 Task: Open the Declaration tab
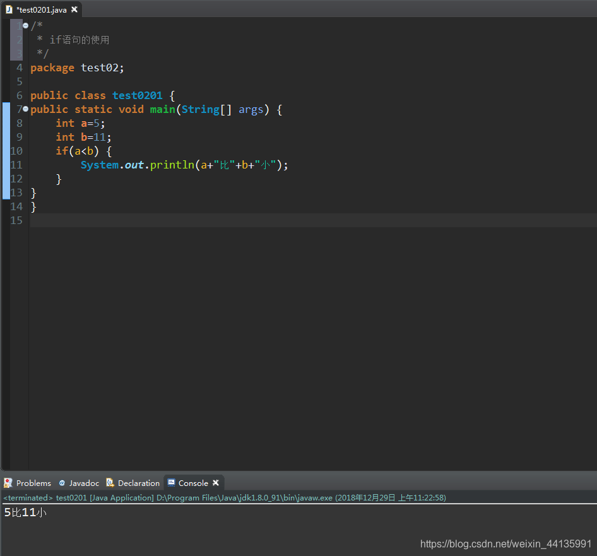[133, 483]
